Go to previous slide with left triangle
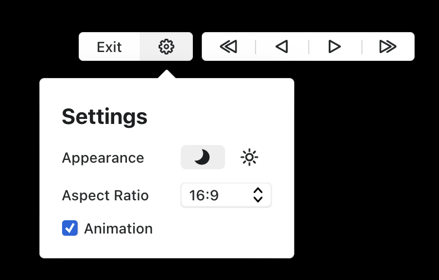Image resolution: width=439 pixels, height=280 pixels. 282,46
